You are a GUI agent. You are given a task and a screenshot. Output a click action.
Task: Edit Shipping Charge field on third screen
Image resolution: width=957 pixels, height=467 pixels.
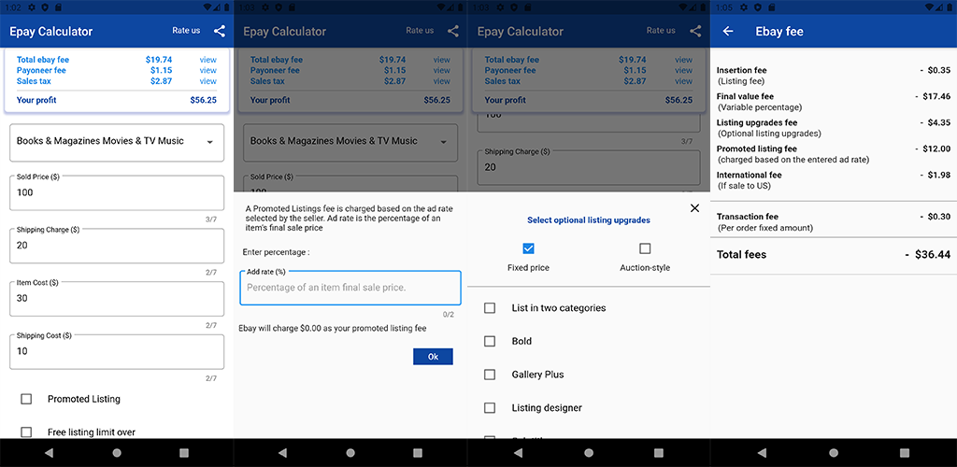(589, 167)
